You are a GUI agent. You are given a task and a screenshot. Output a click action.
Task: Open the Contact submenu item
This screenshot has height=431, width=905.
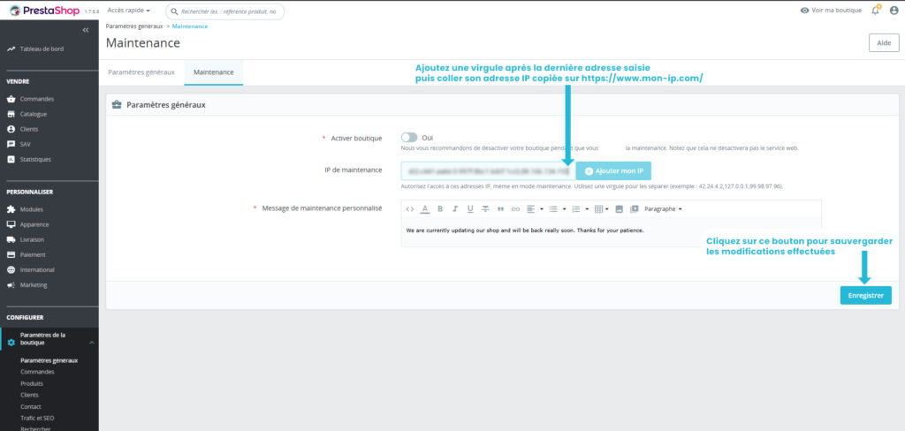point(31,407)
